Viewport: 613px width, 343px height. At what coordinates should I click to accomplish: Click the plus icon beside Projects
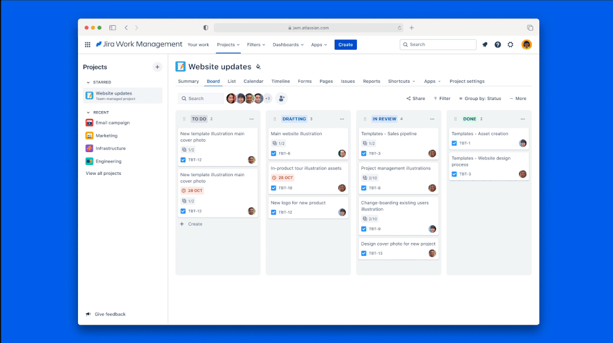click(157, 67)
